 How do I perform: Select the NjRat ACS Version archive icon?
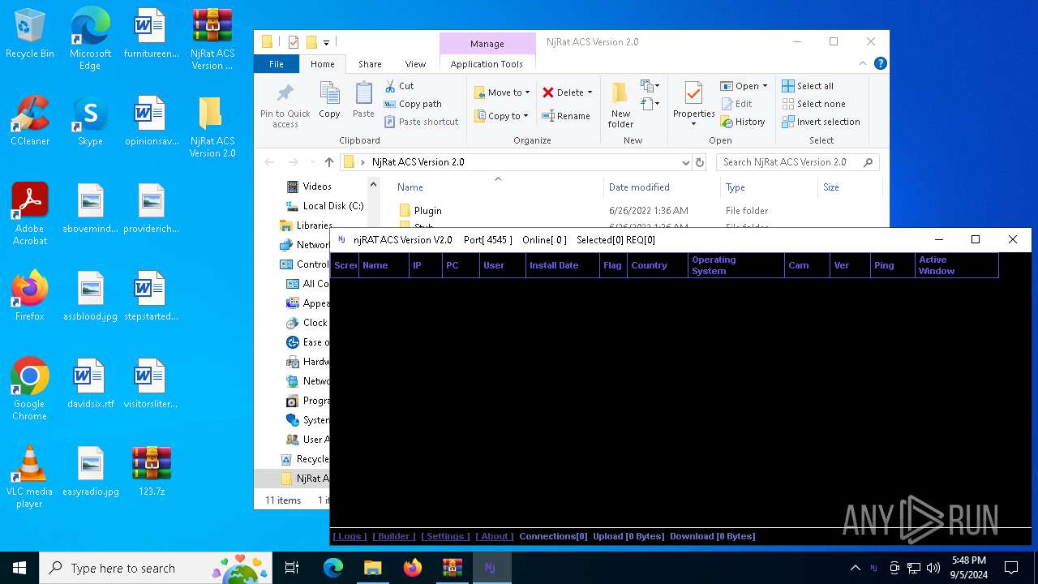[x=212, y=39]
